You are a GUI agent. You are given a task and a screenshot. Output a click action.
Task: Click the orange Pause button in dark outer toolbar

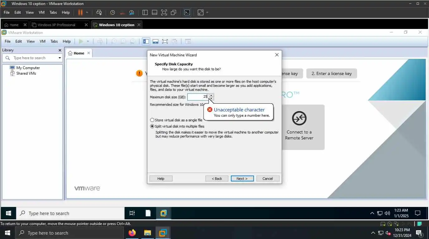click(x=80, y=12)
